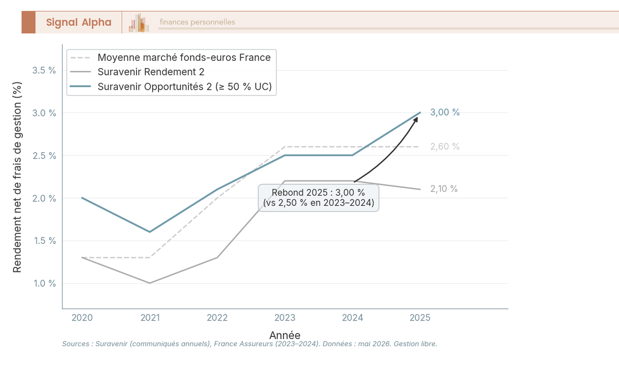Click the y-axis tick '1.5 %'
Image resolution: width=619 pixels, height=372 pixels.
(x=44, y=241)
